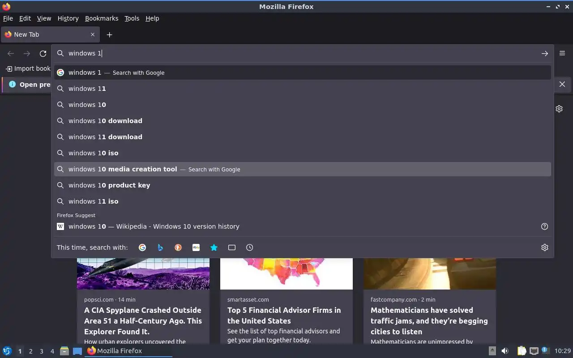
Task: Open the Tools menu
Action: point(132,18)
